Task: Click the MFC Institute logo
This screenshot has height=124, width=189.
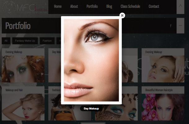Action: tap(25, 7)
